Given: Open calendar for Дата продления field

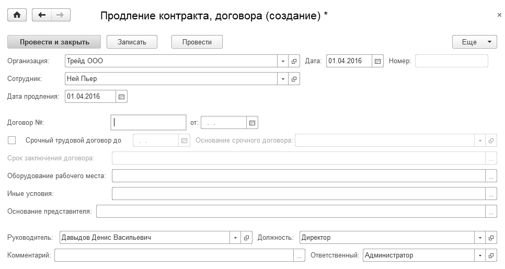Looking at the screenshot, I should 121,97.
